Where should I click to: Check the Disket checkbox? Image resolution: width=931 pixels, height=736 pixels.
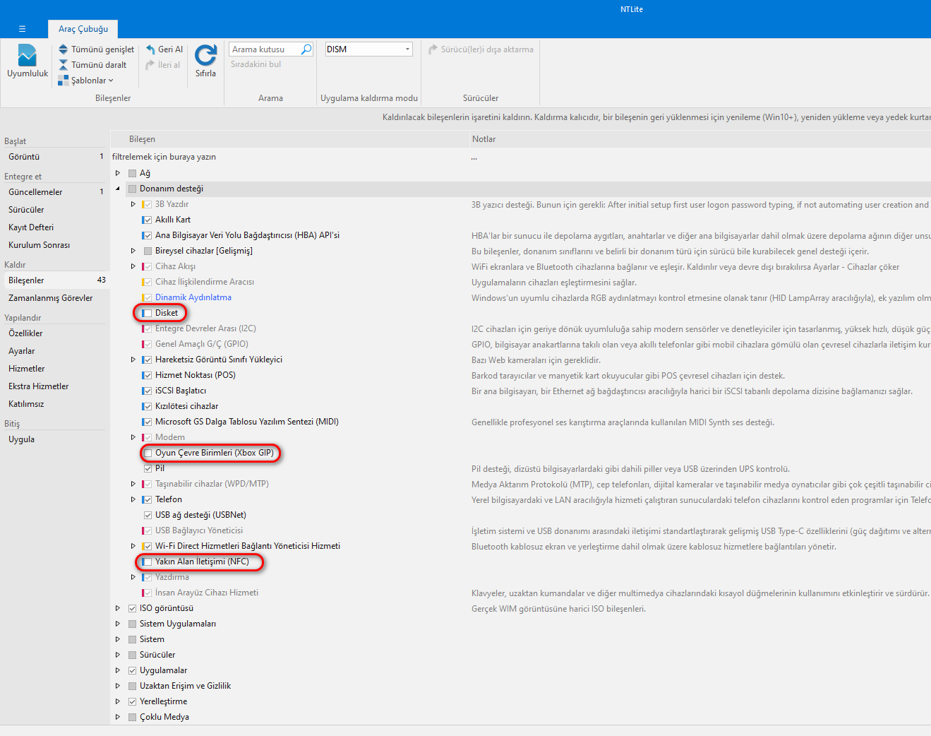(148, 313)
